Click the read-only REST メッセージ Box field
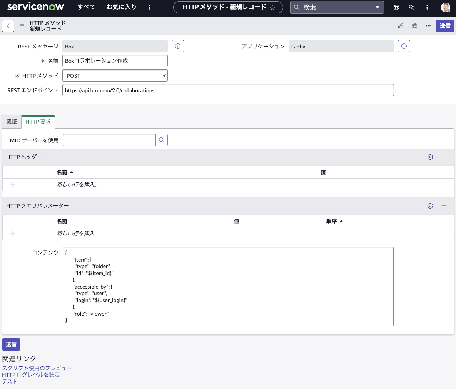 115,46
